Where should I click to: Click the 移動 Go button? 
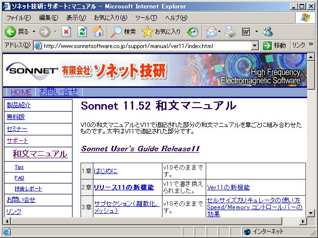[x=274, y=46]
